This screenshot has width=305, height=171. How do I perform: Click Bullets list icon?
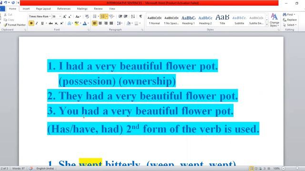[x=94, y=17]
